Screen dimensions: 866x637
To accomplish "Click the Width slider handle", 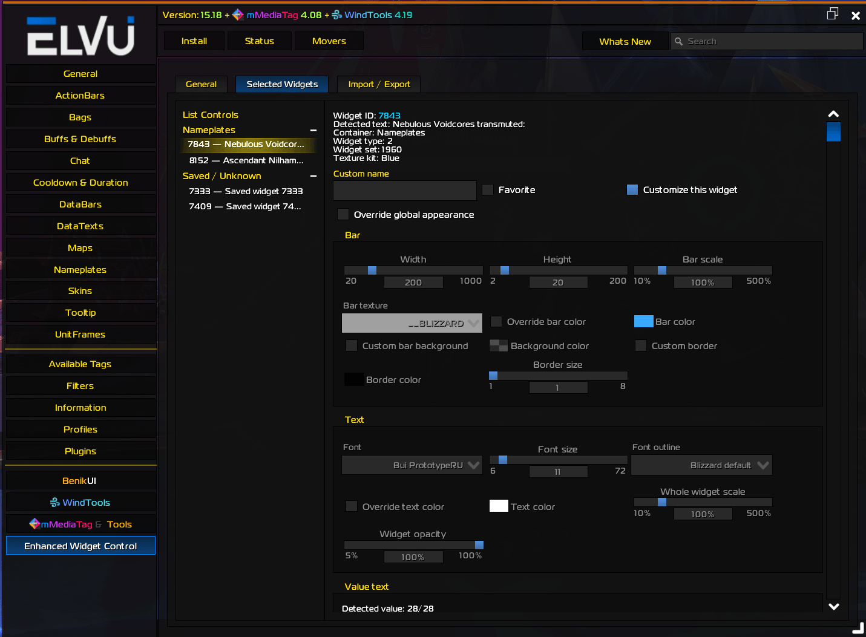I will click(x=372, y=270).
